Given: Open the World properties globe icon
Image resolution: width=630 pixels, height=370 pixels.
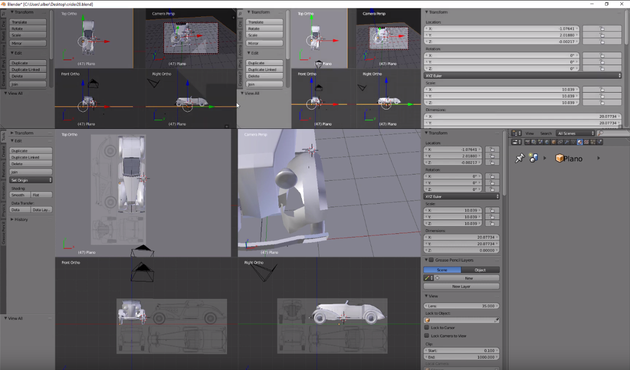Looking at the screenshot, I should tap(547, 142).
